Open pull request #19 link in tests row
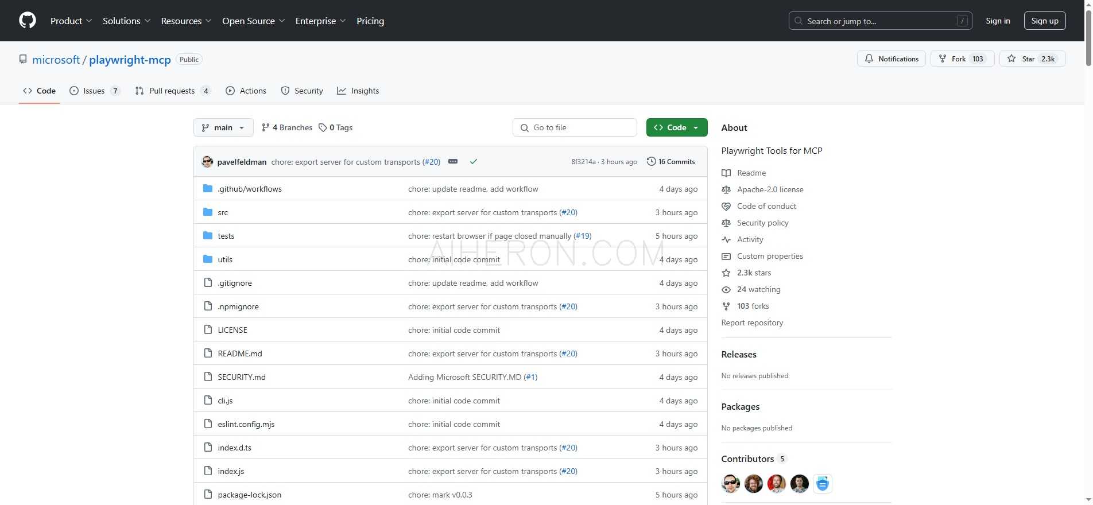The image size is (1093, 505). click(583, 236)
